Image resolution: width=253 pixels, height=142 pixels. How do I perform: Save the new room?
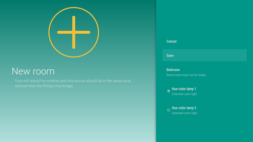point(170,56)
